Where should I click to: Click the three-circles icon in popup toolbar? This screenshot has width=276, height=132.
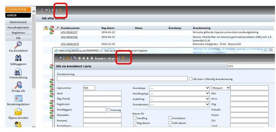tap(75, 58)
